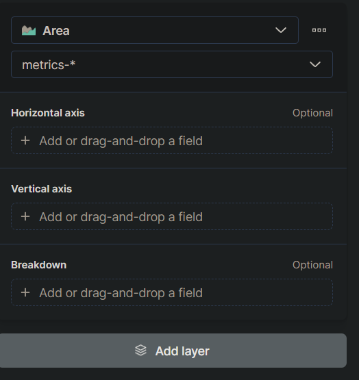Viewport: 359px width, 380px height.
Task: Click the Add layer button
Action: [x=173, y=351]
